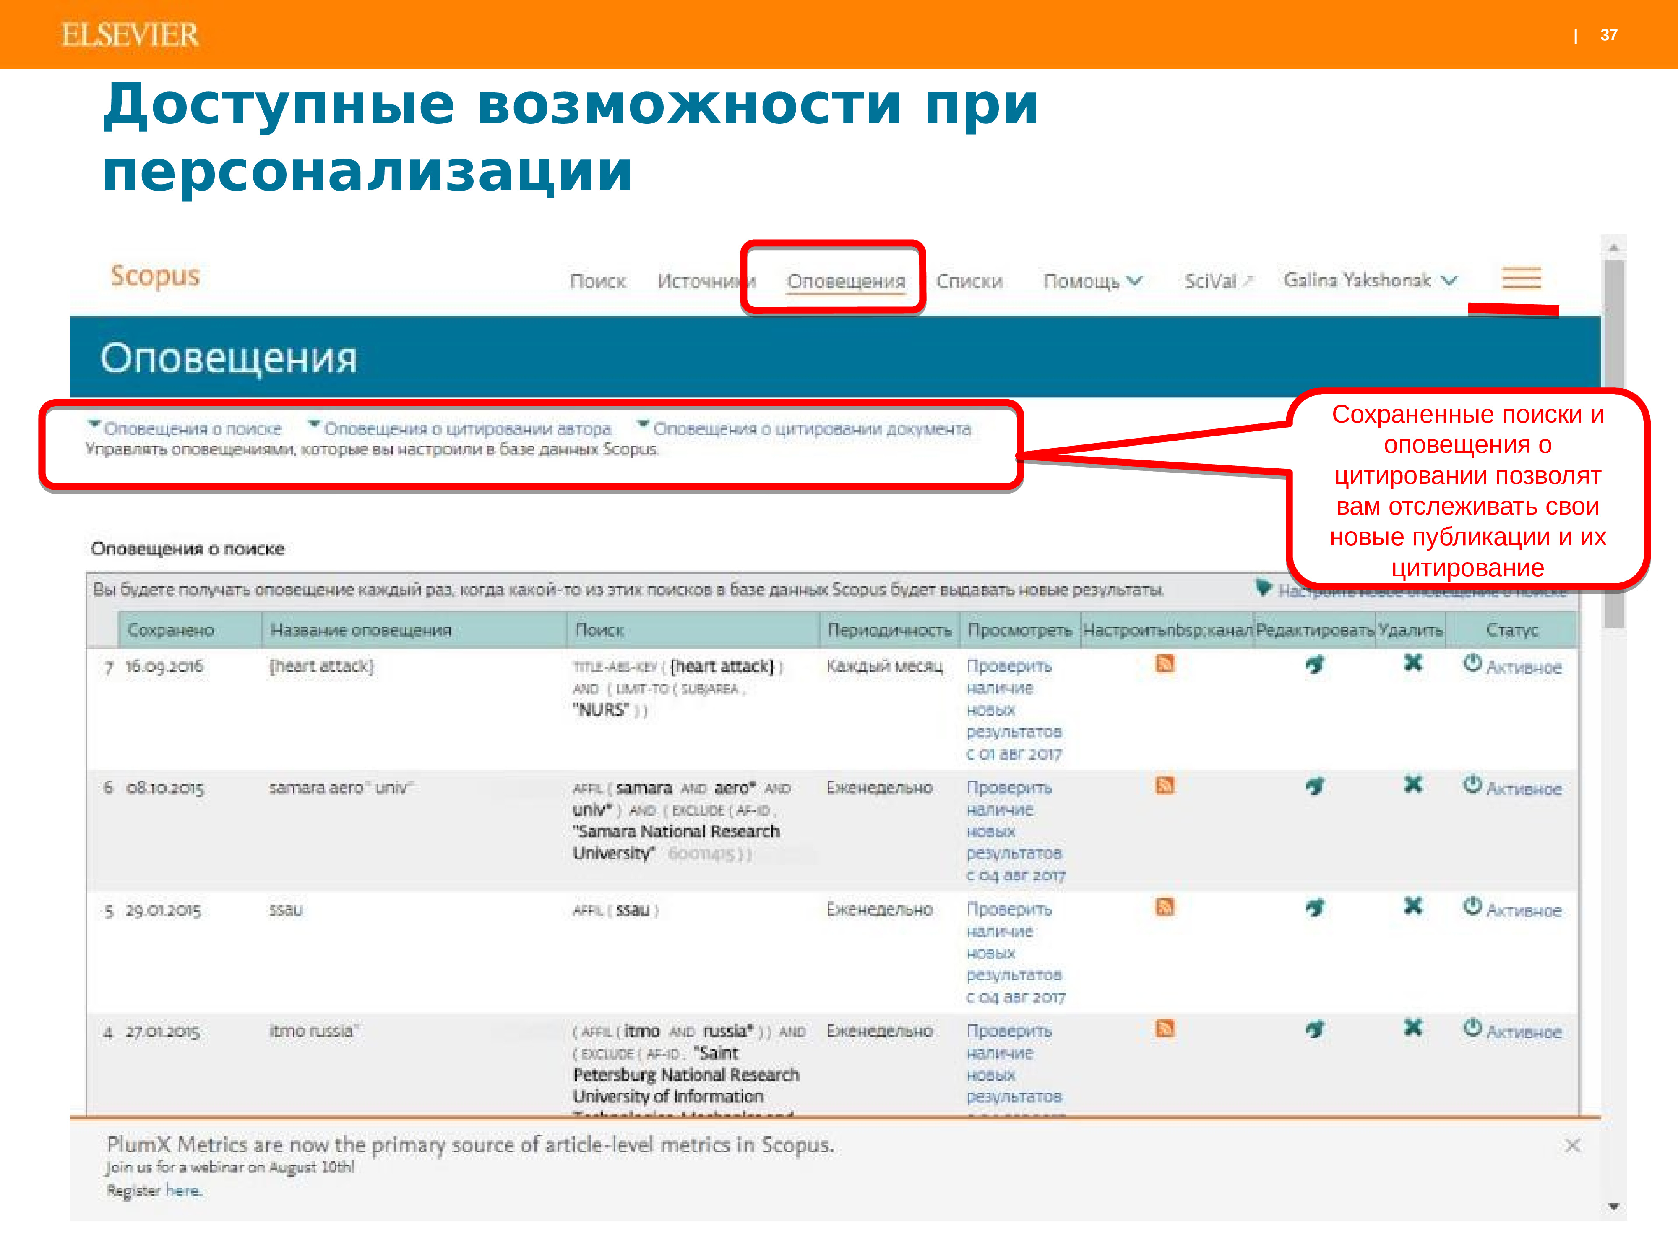Open the hamburger menu icon
The height and width of the screenshot is (1259, 1678).
tap(1521, 278)
